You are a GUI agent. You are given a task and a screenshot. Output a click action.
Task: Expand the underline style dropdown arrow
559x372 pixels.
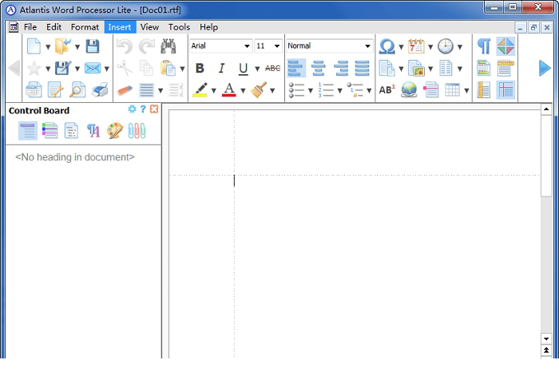point(256,69)
